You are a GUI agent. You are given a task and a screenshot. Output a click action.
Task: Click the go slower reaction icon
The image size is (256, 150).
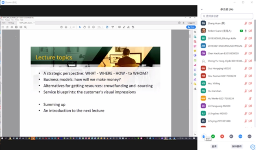[231, 136]
